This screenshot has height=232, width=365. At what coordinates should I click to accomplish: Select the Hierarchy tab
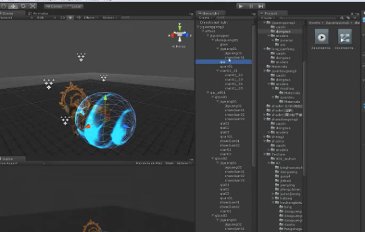point(211,13)
